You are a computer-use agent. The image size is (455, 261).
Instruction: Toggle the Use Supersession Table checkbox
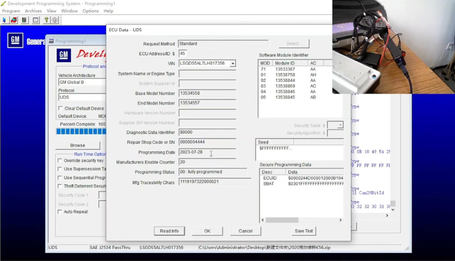click(x=60, y=169)
